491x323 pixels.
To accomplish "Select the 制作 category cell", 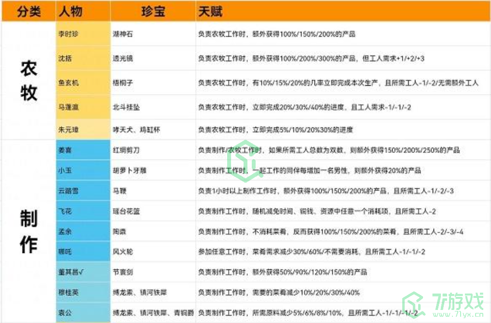I will tap(28, 231).
